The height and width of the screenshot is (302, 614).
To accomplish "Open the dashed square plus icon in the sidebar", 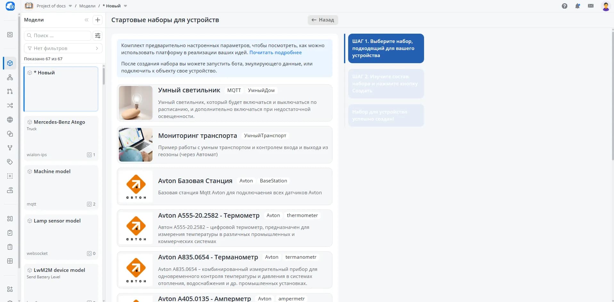I will 10,176.
